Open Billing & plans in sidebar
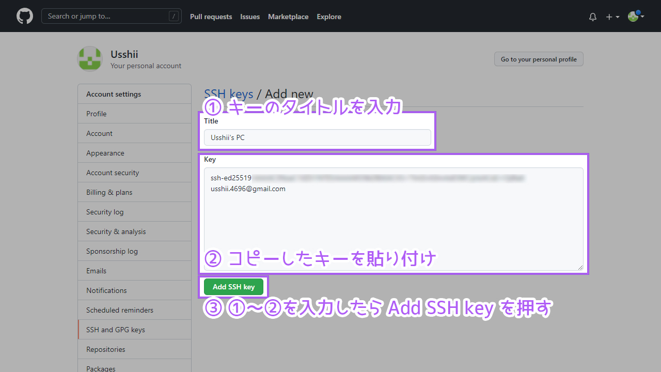Viewport: 661px width, 372px height. 134,192
